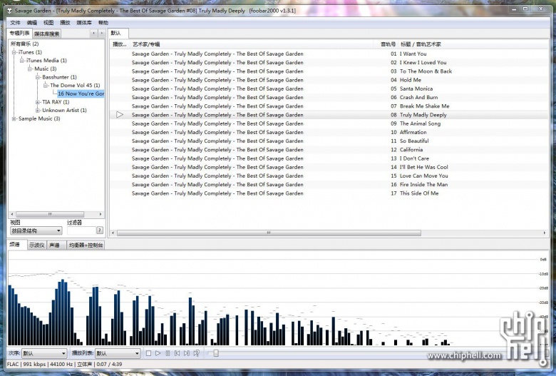
Task: Select track 02 I Knew I Loved You
Action: (x=329, y=63)
